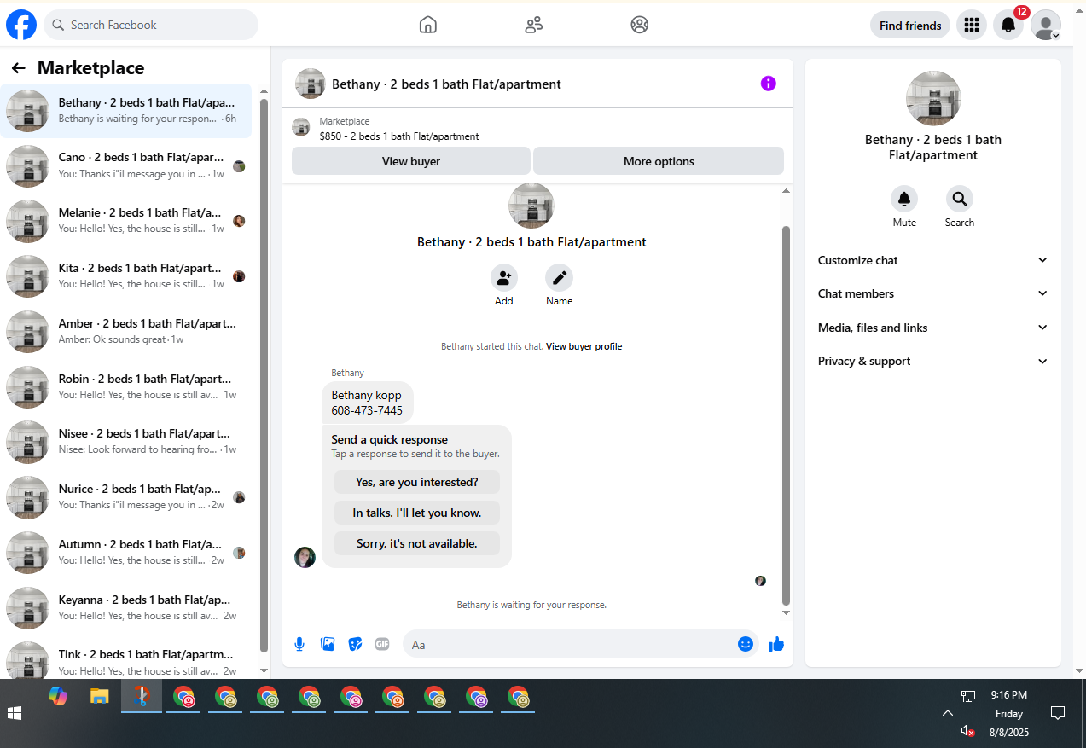Open File Explorer from the taskbar

click(x=100, y=696)
